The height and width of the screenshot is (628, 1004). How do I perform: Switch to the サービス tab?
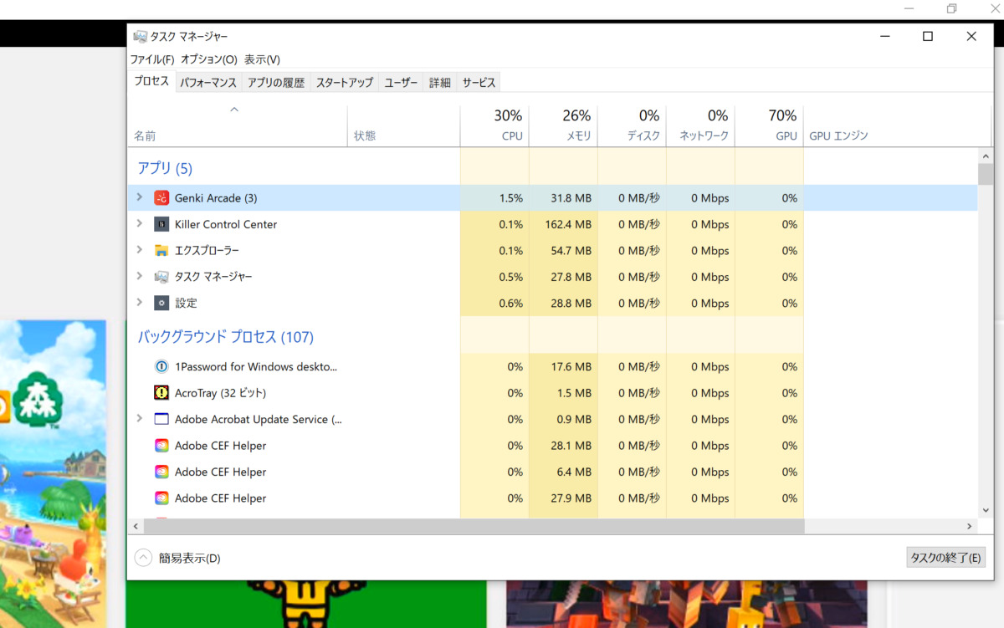479,83
